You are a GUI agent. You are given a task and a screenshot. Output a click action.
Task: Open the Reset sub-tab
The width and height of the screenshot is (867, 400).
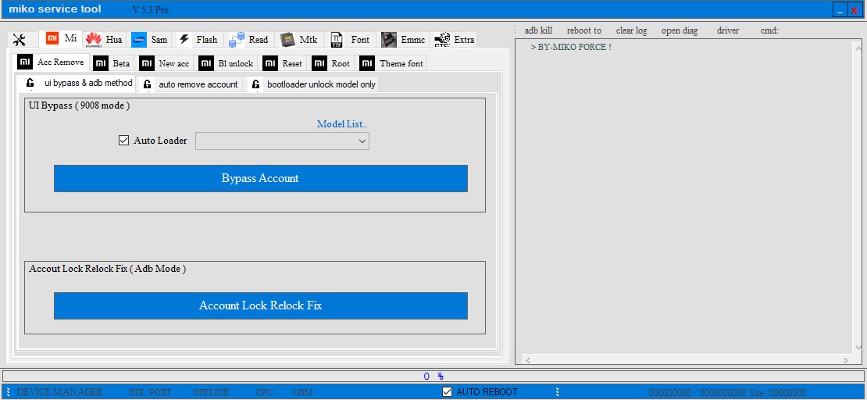(283, 63)
